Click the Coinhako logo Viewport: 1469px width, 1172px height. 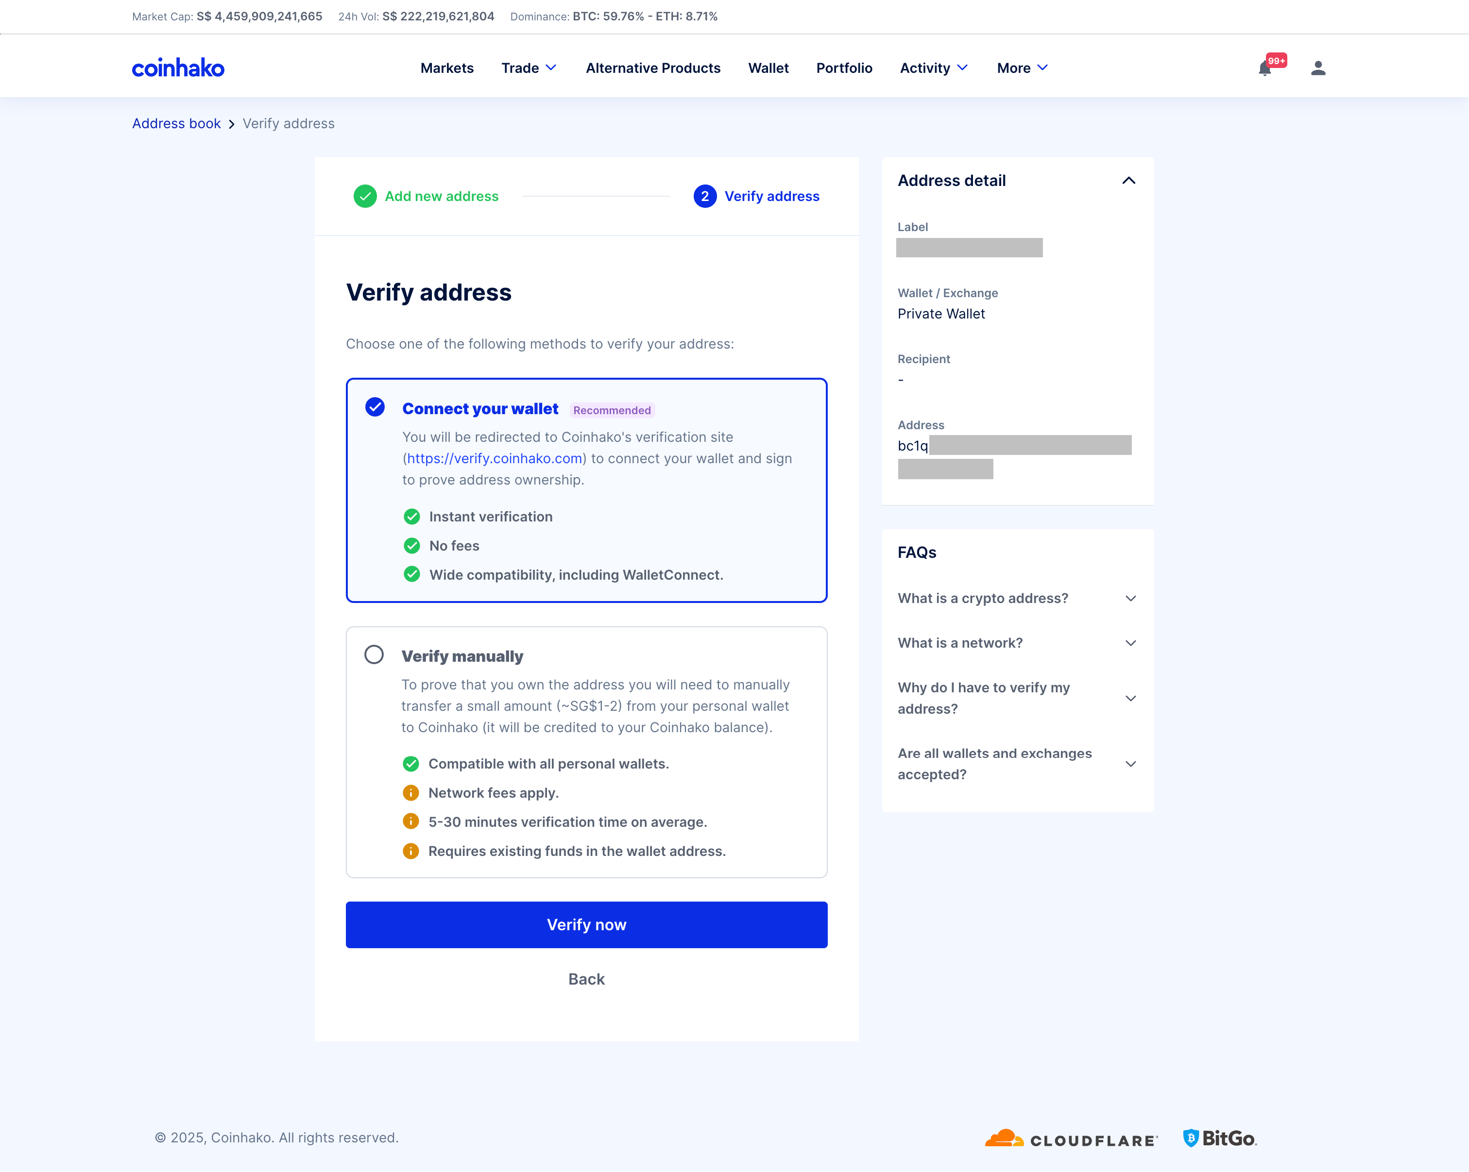coord(178,67)
